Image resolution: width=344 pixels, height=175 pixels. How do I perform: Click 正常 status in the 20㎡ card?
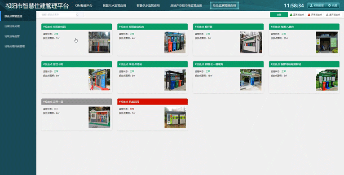click(x=284, y=34)
